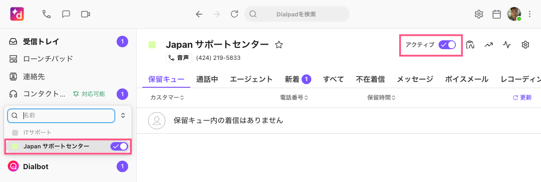541x182 pixels.
Task: Open contact center settings gear
Action: (525, 44)
